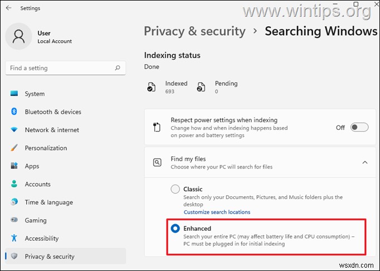Collapse the Find my files section chevron
This screenshot has width=380, height=271.
365,162
